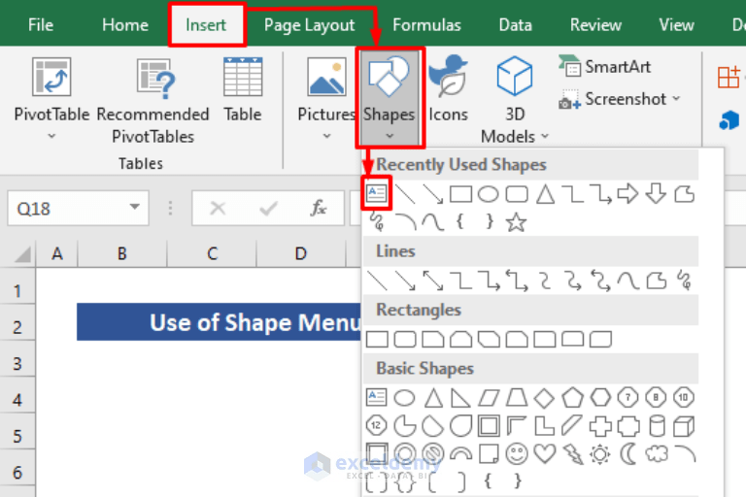Image resolution: width=746 pixels, height=497 pixels.
Task: Pick the Moon shape
Action: click(628, 454)
